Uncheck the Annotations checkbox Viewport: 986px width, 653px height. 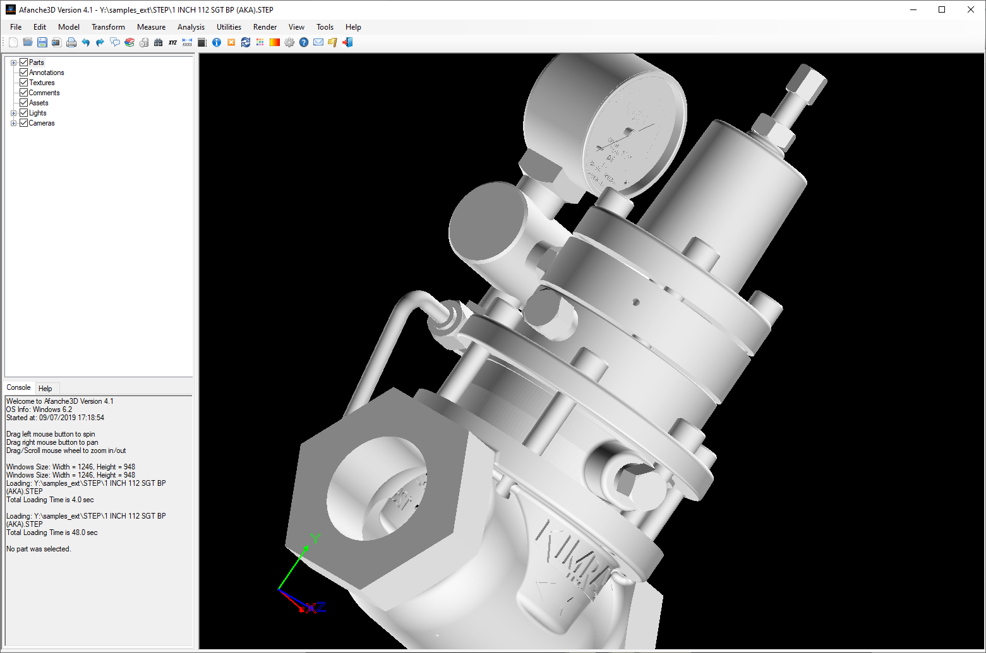tap(24, 73)
